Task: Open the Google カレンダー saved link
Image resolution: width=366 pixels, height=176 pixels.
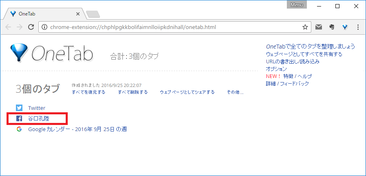Action: click(78, 129)
